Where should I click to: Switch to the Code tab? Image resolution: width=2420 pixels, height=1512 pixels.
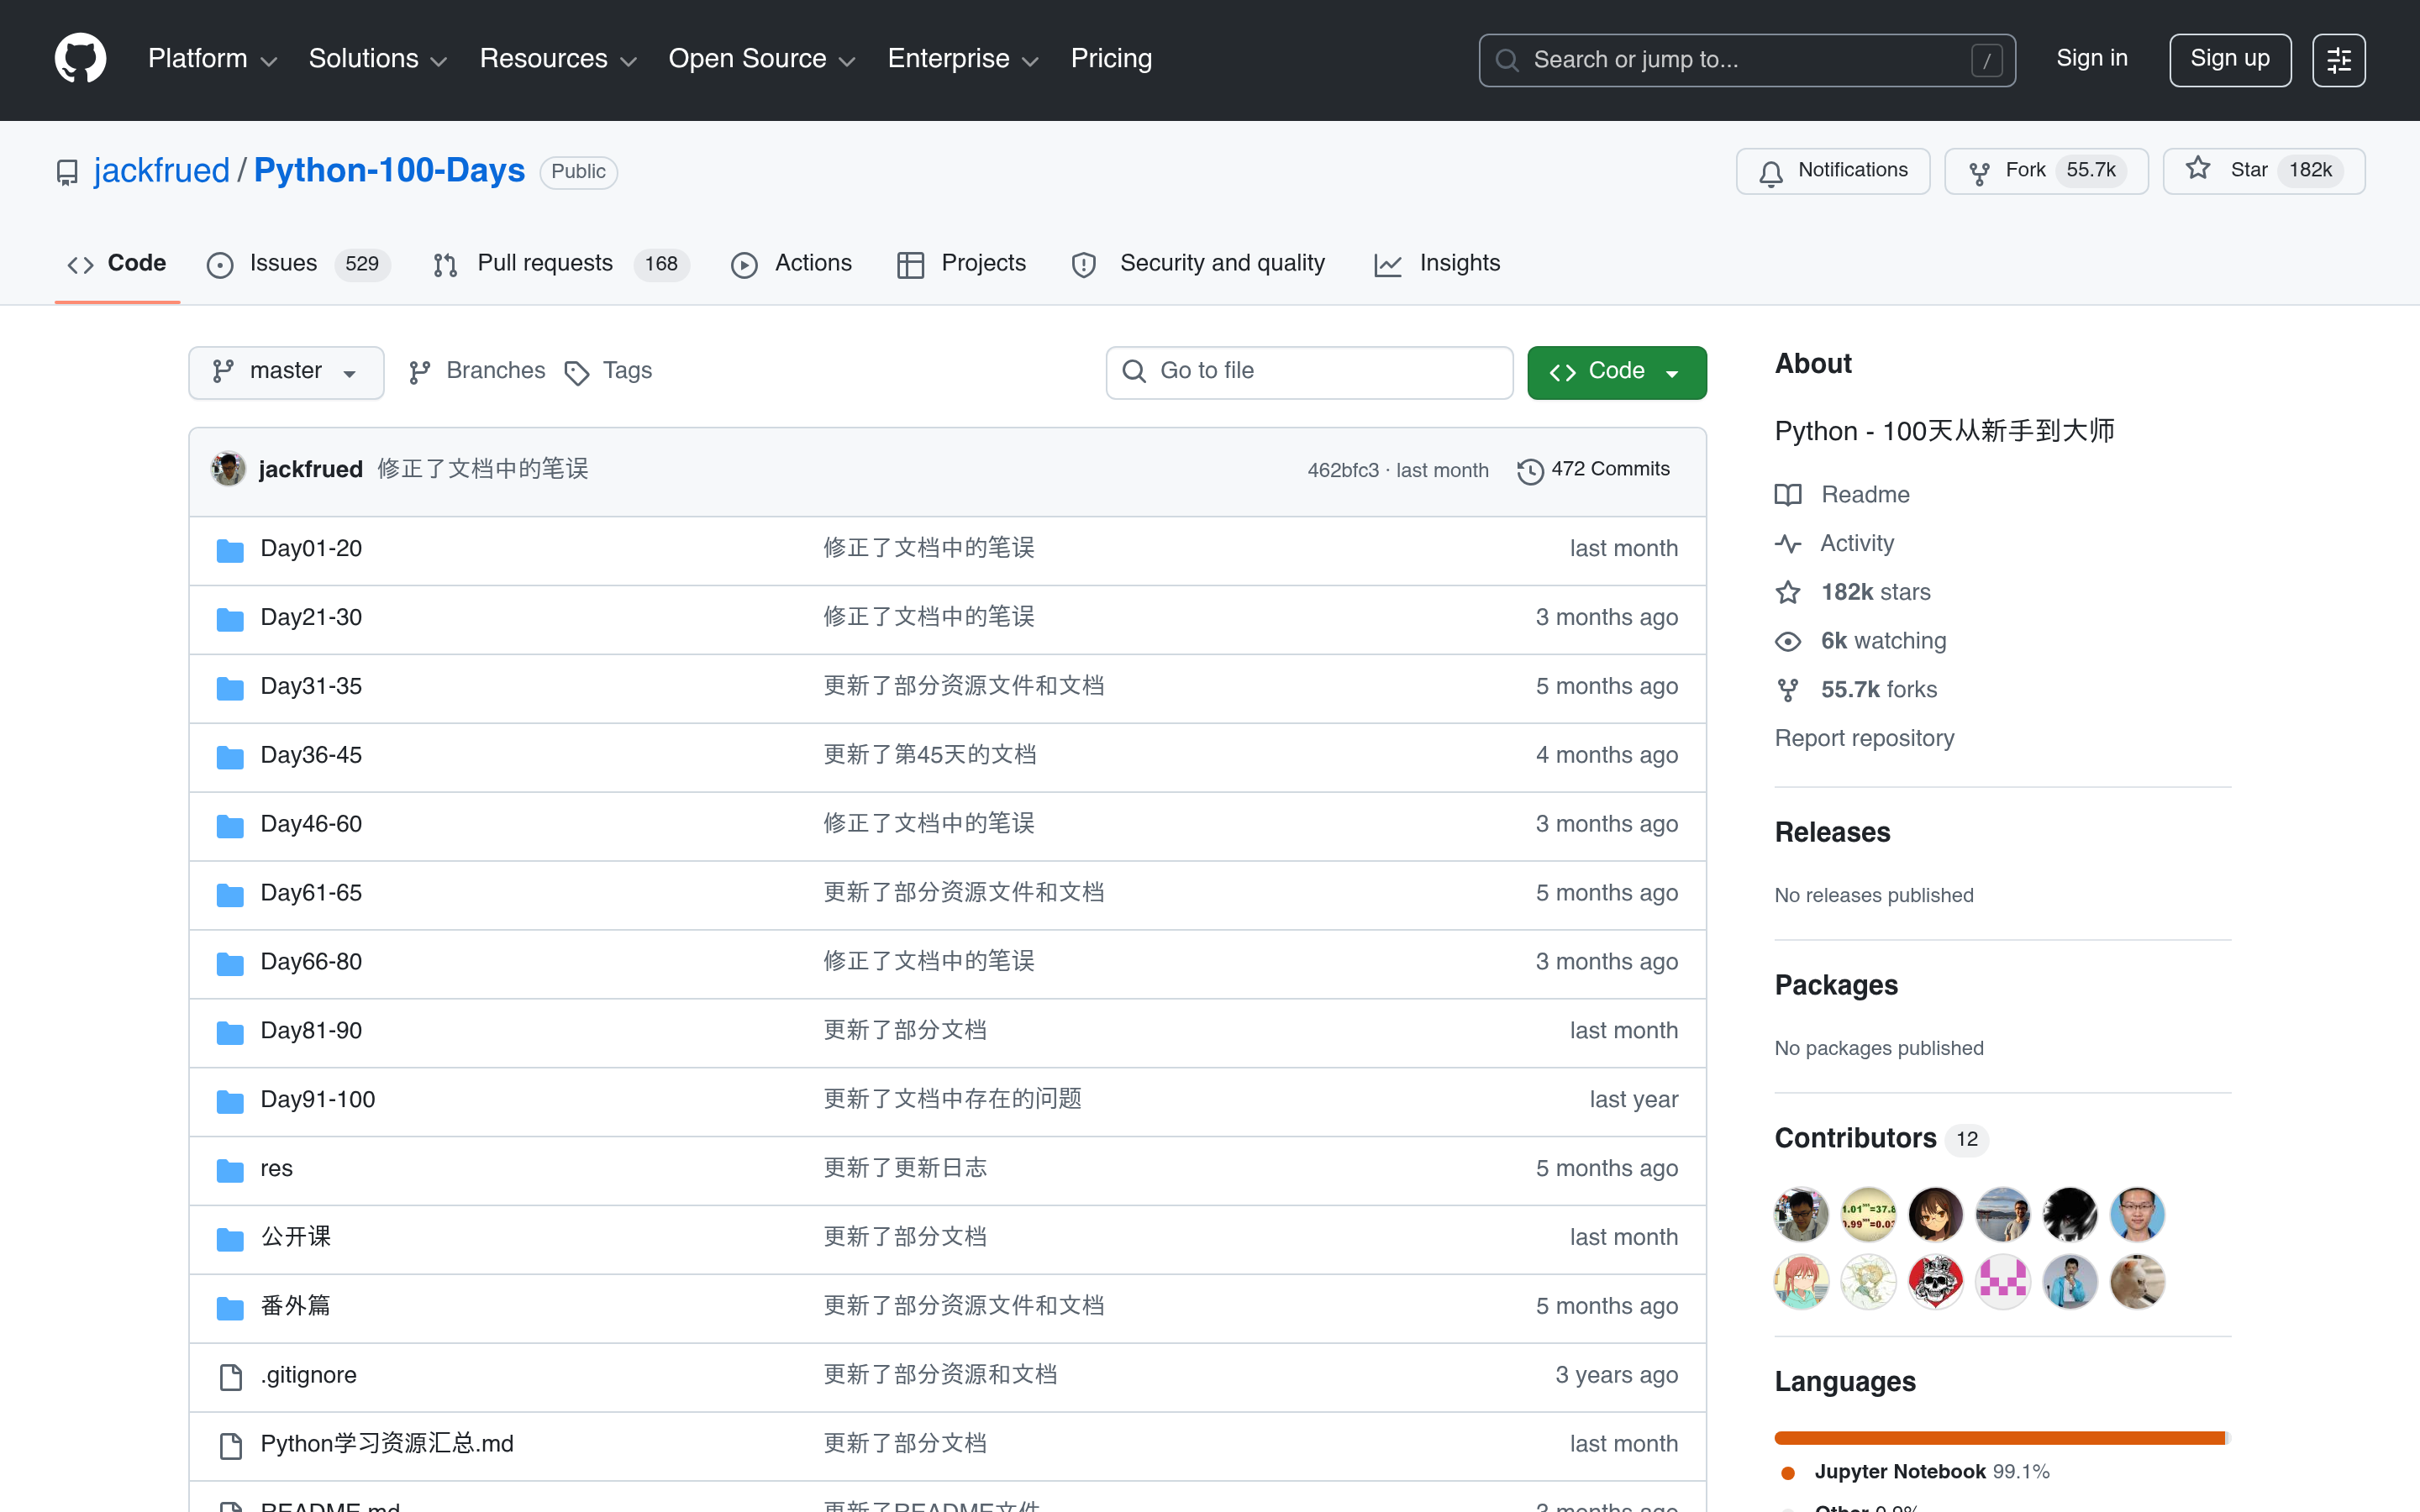tap(117, 264)
